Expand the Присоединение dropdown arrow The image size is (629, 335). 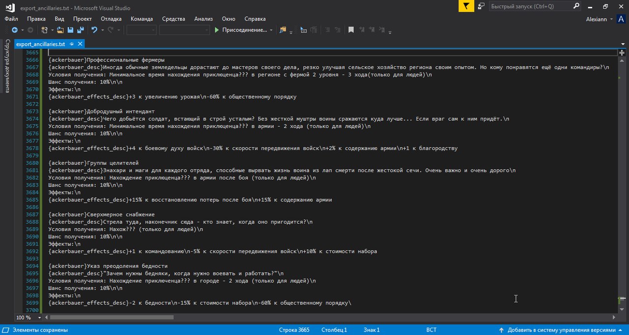coord(271,30)
